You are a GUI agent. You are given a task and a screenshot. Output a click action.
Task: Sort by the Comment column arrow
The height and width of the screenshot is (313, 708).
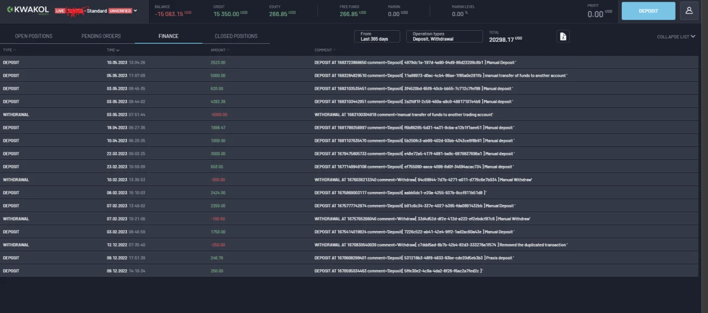tap(334, 50)
